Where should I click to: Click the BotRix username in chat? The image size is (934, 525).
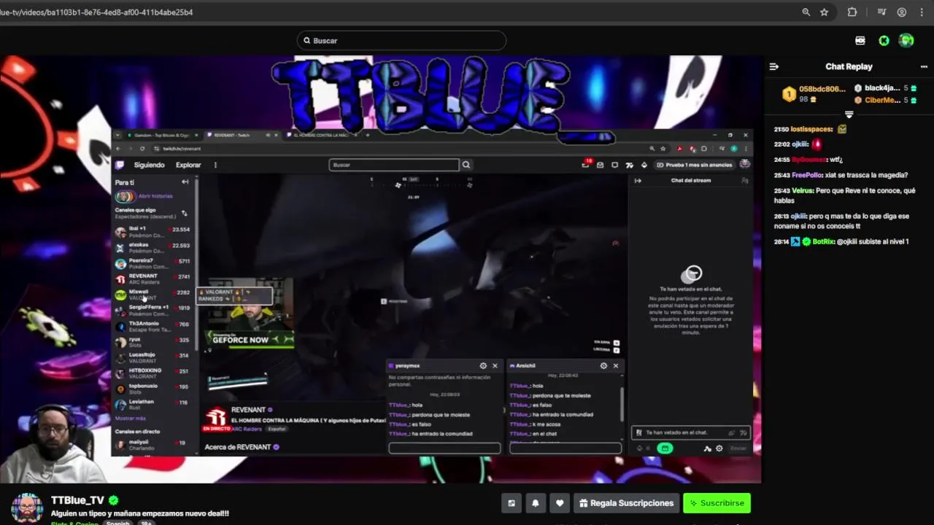tap(823, 241)
